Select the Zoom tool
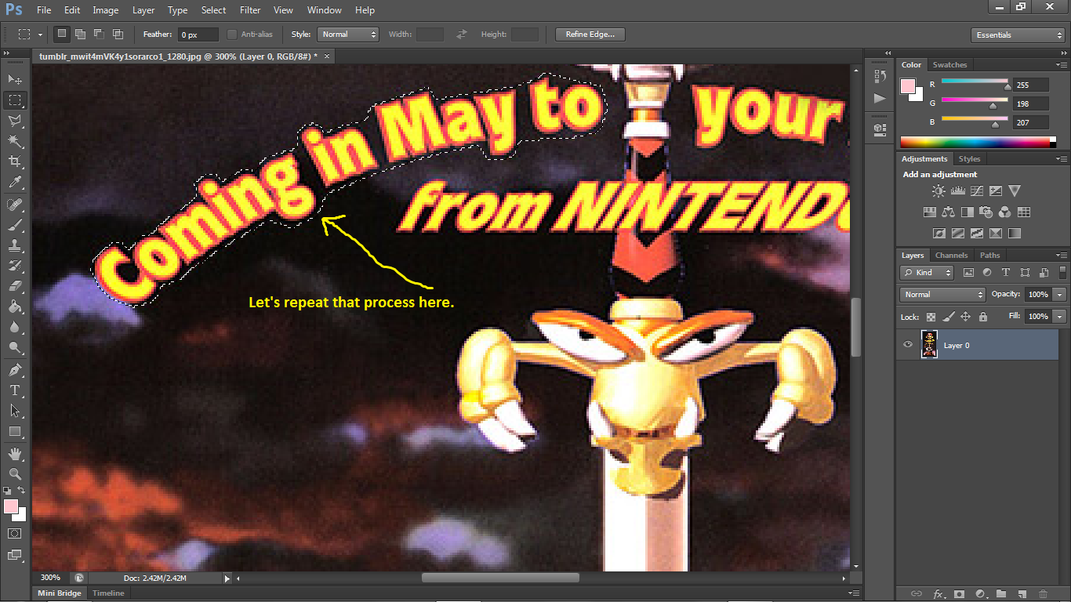This screenshot has width=1071, height=602. 15,474
